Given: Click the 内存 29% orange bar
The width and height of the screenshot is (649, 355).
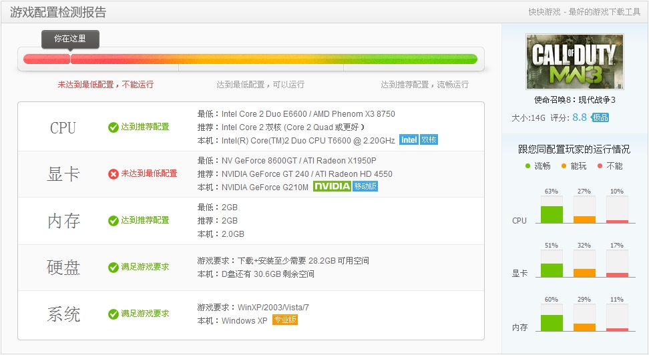Looking at the screenshot, I should tap(584, 327).
